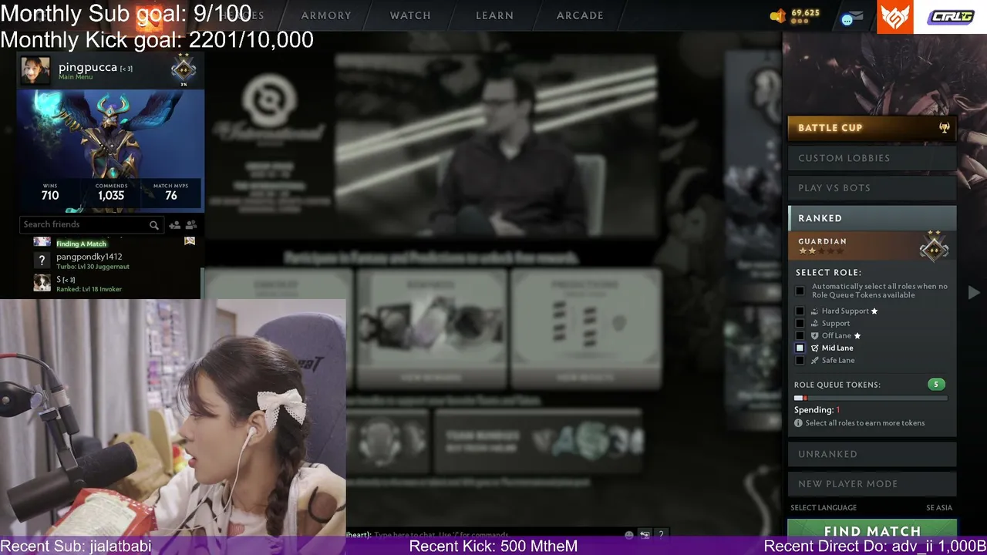Open the chat mail notification icon
Viewport: 987px width, 555px height.
point(852,18)
